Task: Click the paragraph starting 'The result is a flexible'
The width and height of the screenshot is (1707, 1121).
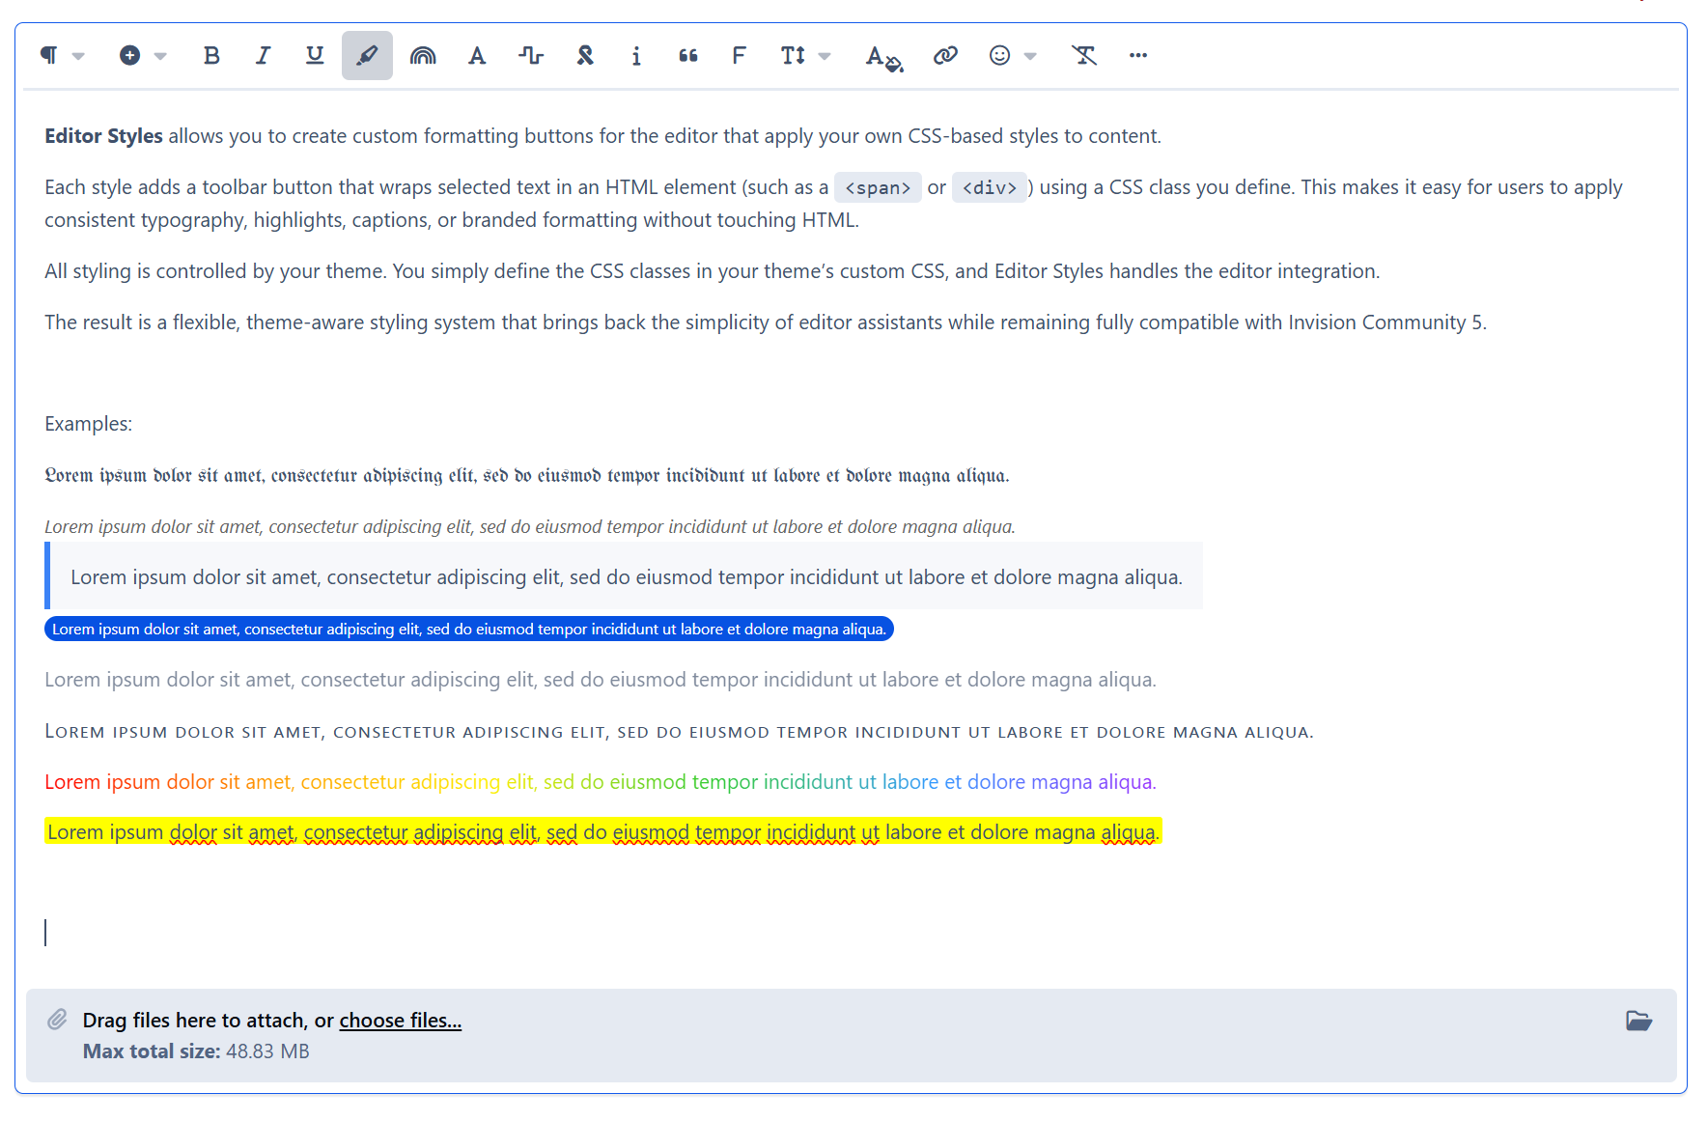Action: tap(766, 322)
